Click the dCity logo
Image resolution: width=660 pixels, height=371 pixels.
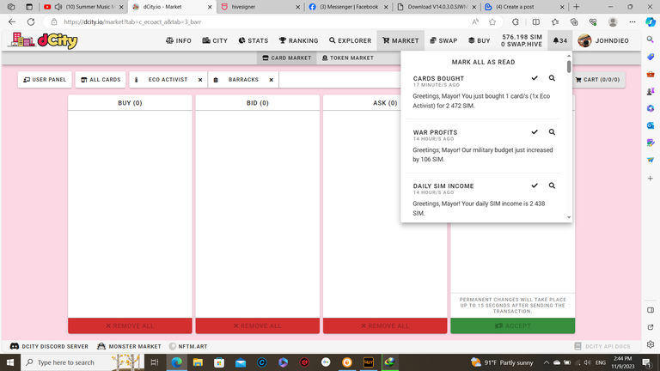43,40
